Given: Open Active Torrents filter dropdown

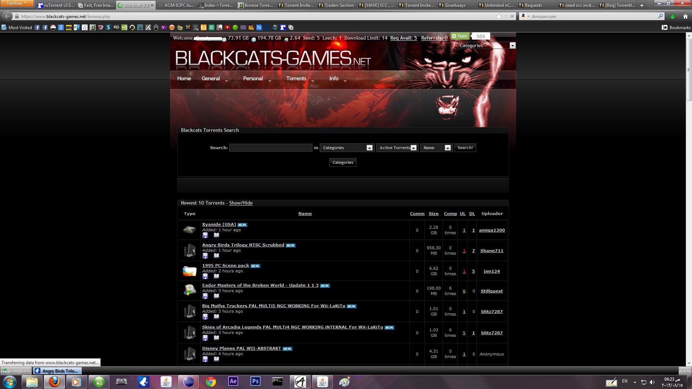Looking at the screenshot, I should tap(397, 148).
